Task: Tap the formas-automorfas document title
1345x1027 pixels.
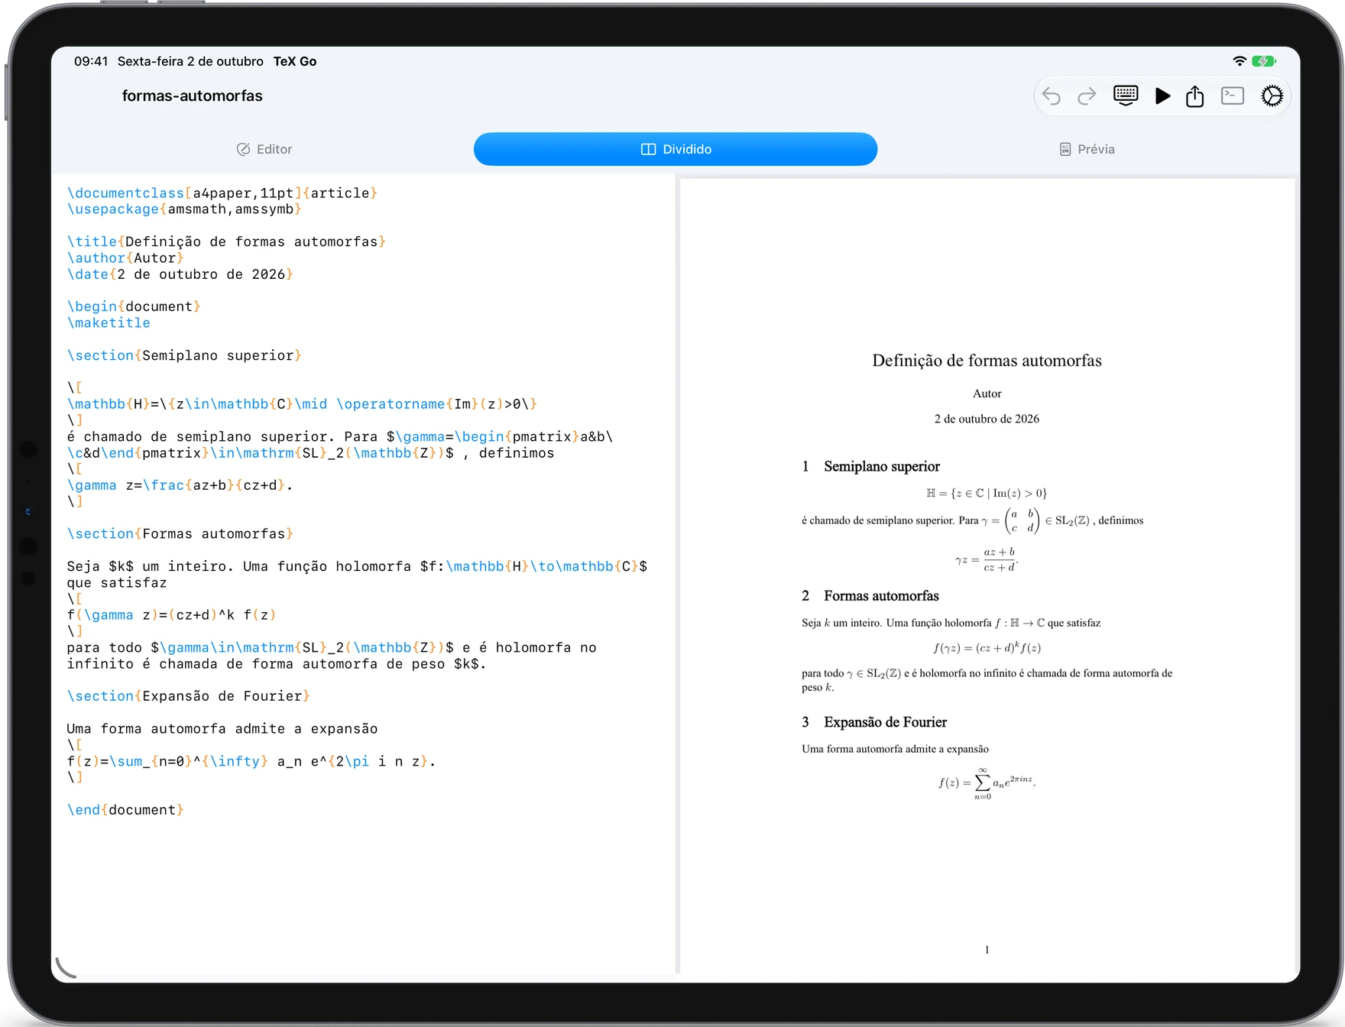Action: (193, 96)
